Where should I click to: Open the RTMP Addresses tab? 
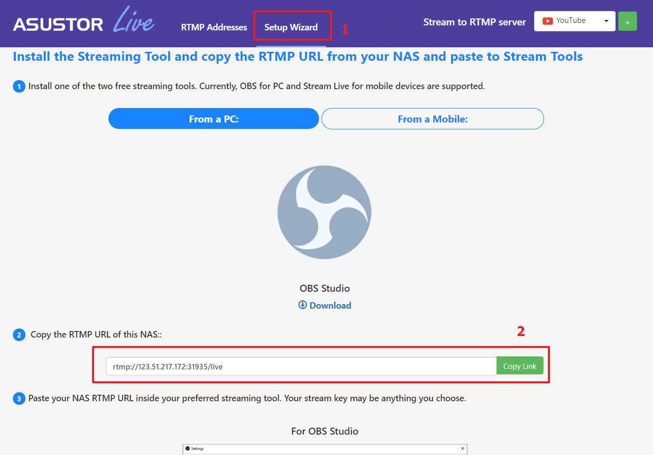[214, 27]
